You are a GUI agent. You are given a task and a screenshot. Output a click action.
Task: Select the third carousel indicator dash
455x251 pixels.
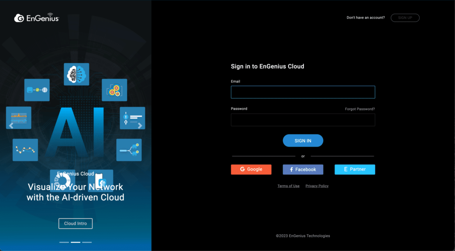[87, 242]
